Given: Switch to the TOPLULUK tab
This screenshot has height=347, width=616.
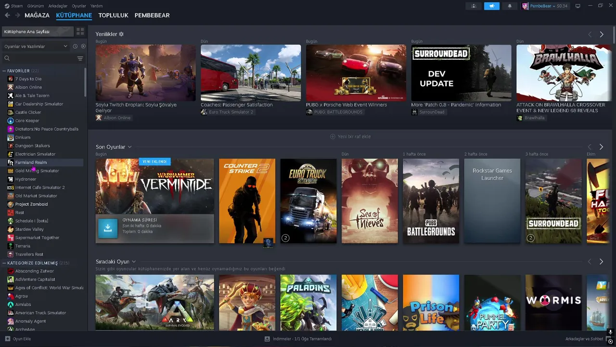Looking at the screenshot, I should tap(113, 15).
